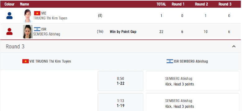Click the red competitor colour icon

[9, 31]
